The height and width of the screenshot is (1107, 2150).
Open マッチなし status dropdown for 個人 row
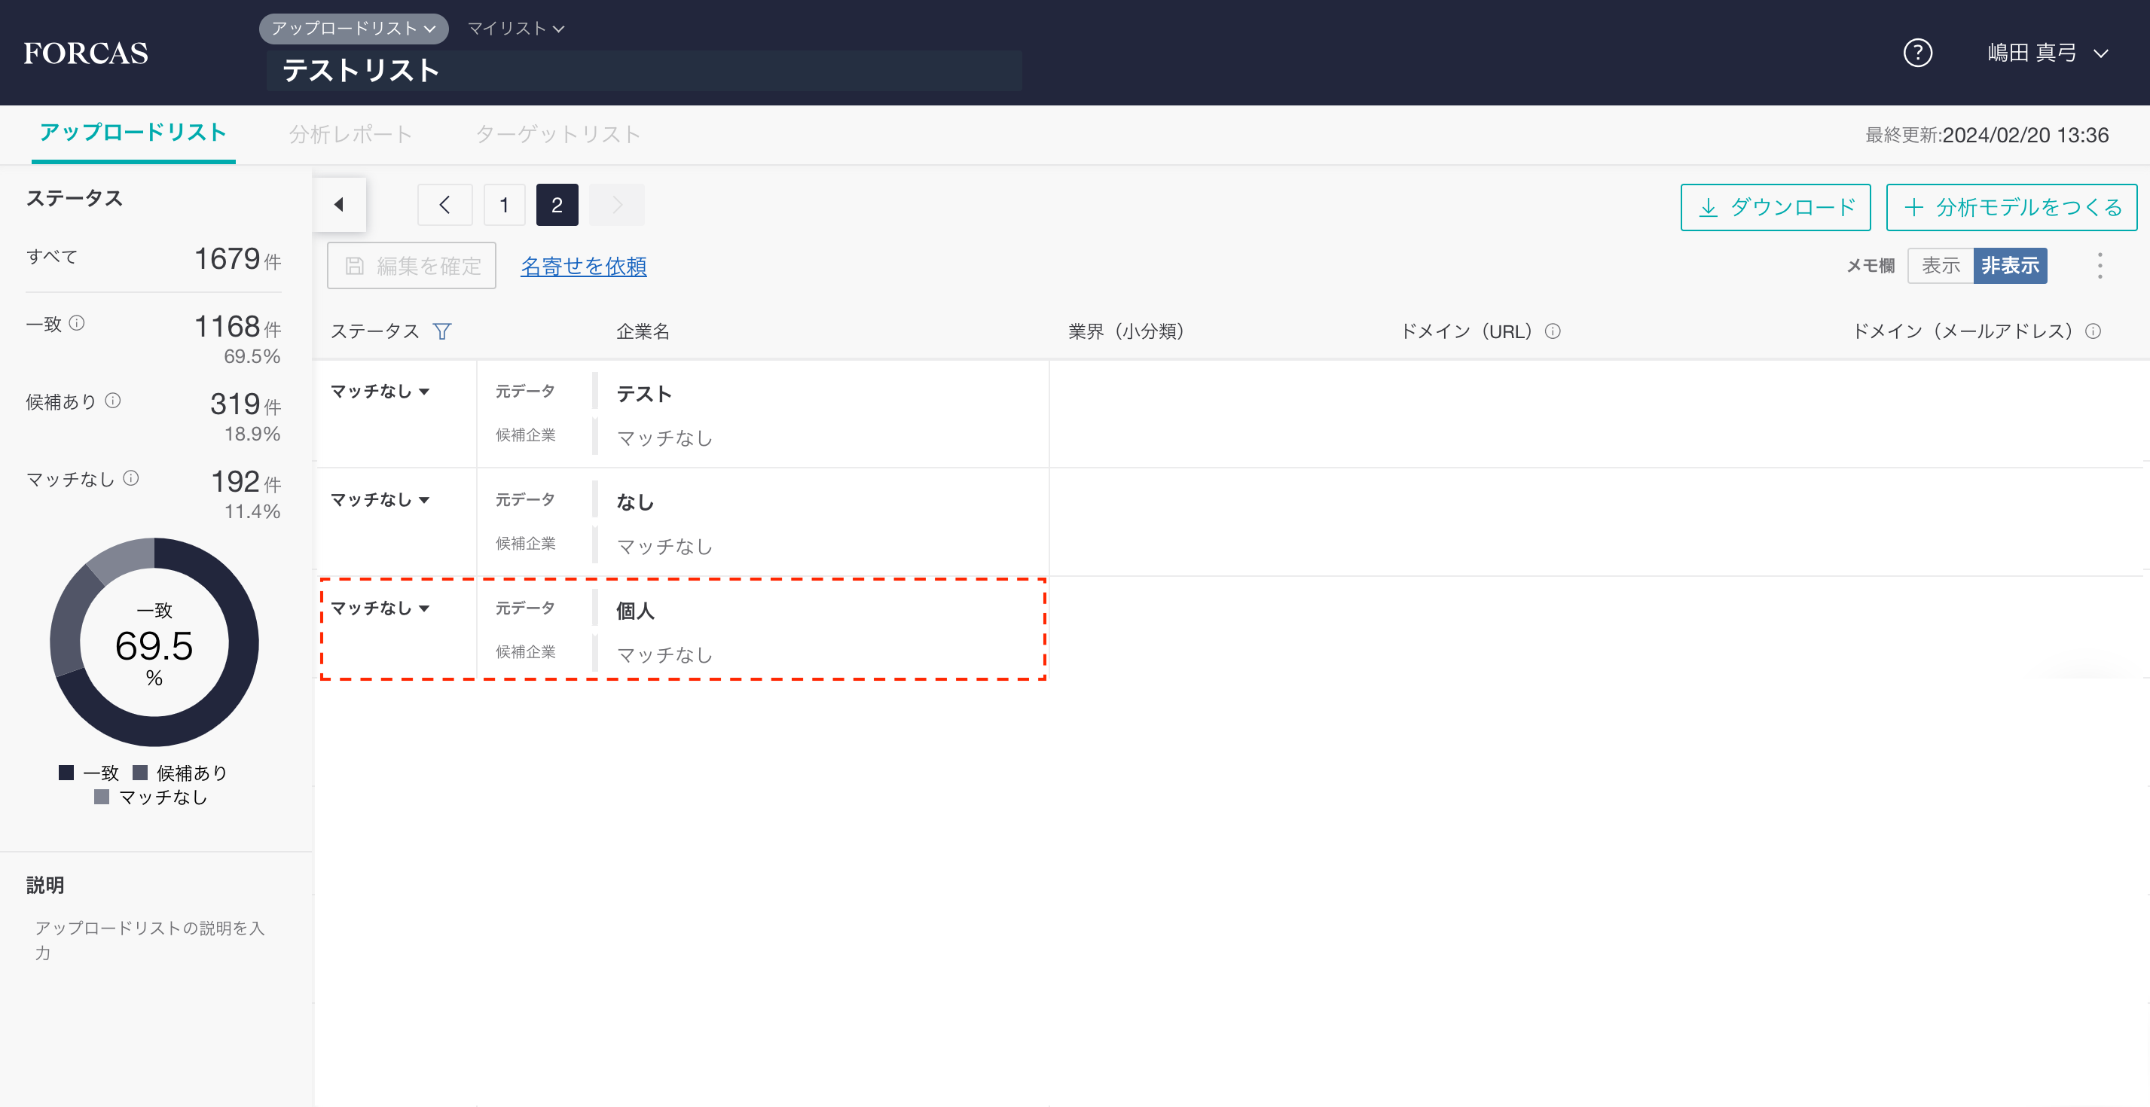[x=380, y=608]
